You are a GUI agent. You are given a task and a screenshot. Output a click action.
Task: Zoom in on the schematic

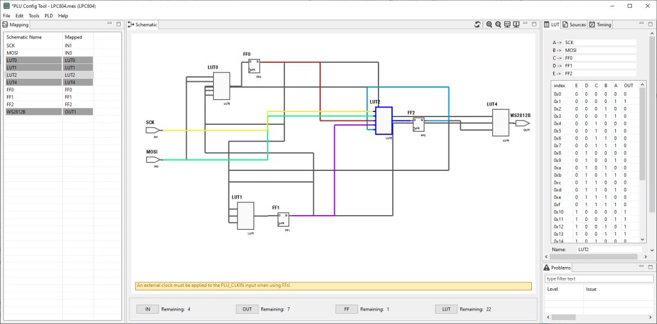(489, 24)
